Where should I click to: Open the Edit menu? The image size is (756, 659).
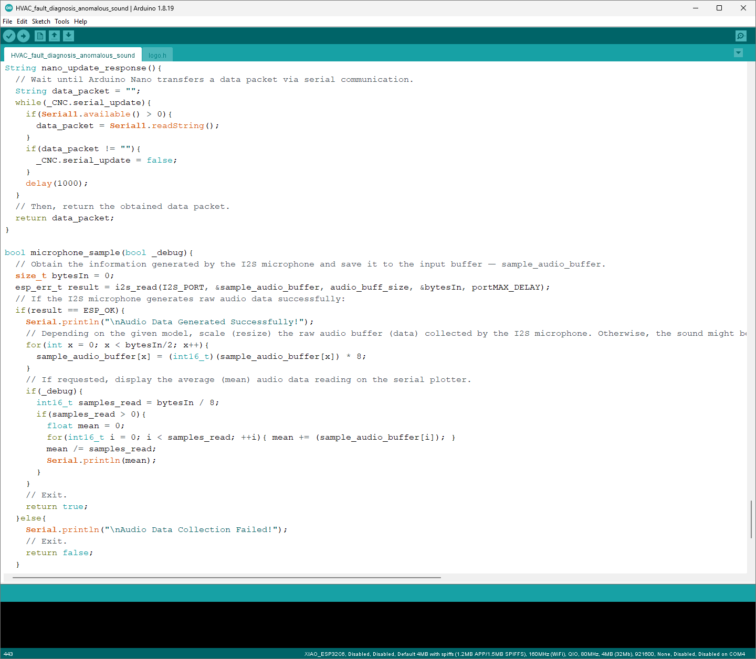(22, 22)
